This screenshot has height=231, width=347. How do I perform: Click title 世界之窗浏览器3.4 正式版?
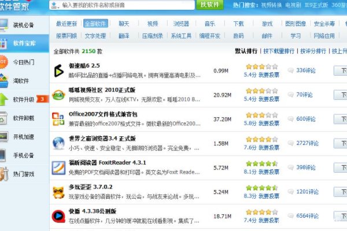[102, 139]
